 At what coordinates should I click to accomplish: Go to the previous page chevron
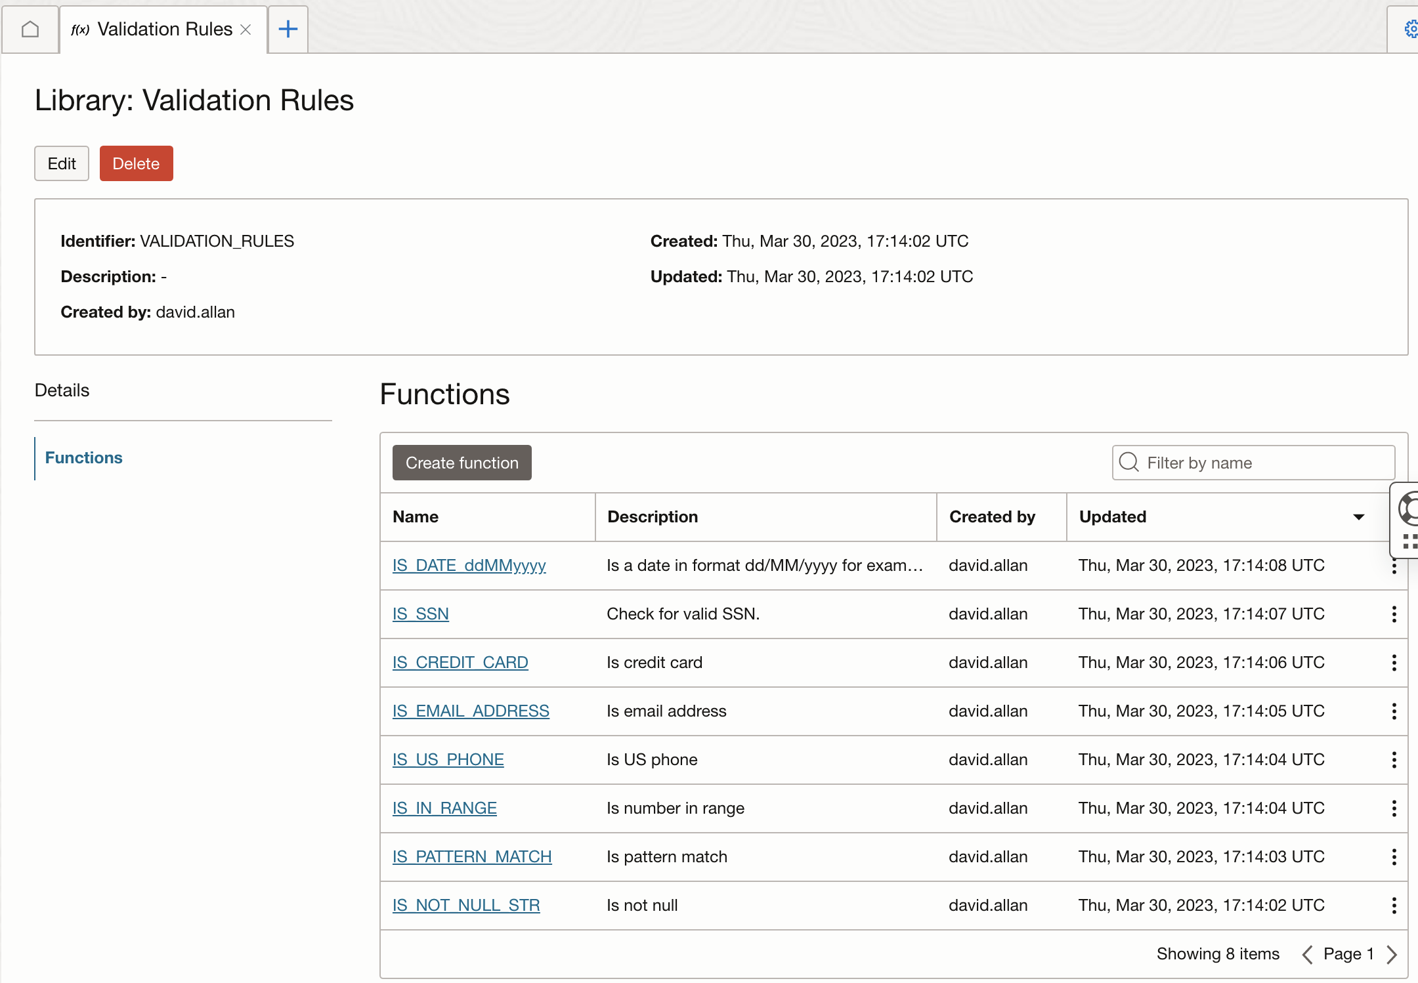click(1307, 954)
